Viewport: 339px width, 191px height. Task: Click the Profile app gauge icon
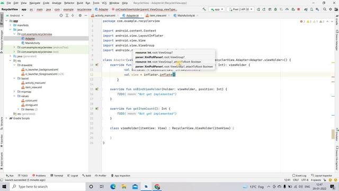287,10
